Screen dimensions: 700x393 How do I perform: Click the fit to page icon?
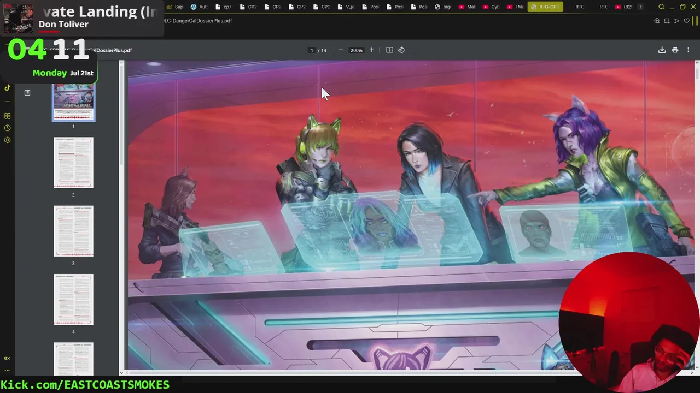point(389,50)
